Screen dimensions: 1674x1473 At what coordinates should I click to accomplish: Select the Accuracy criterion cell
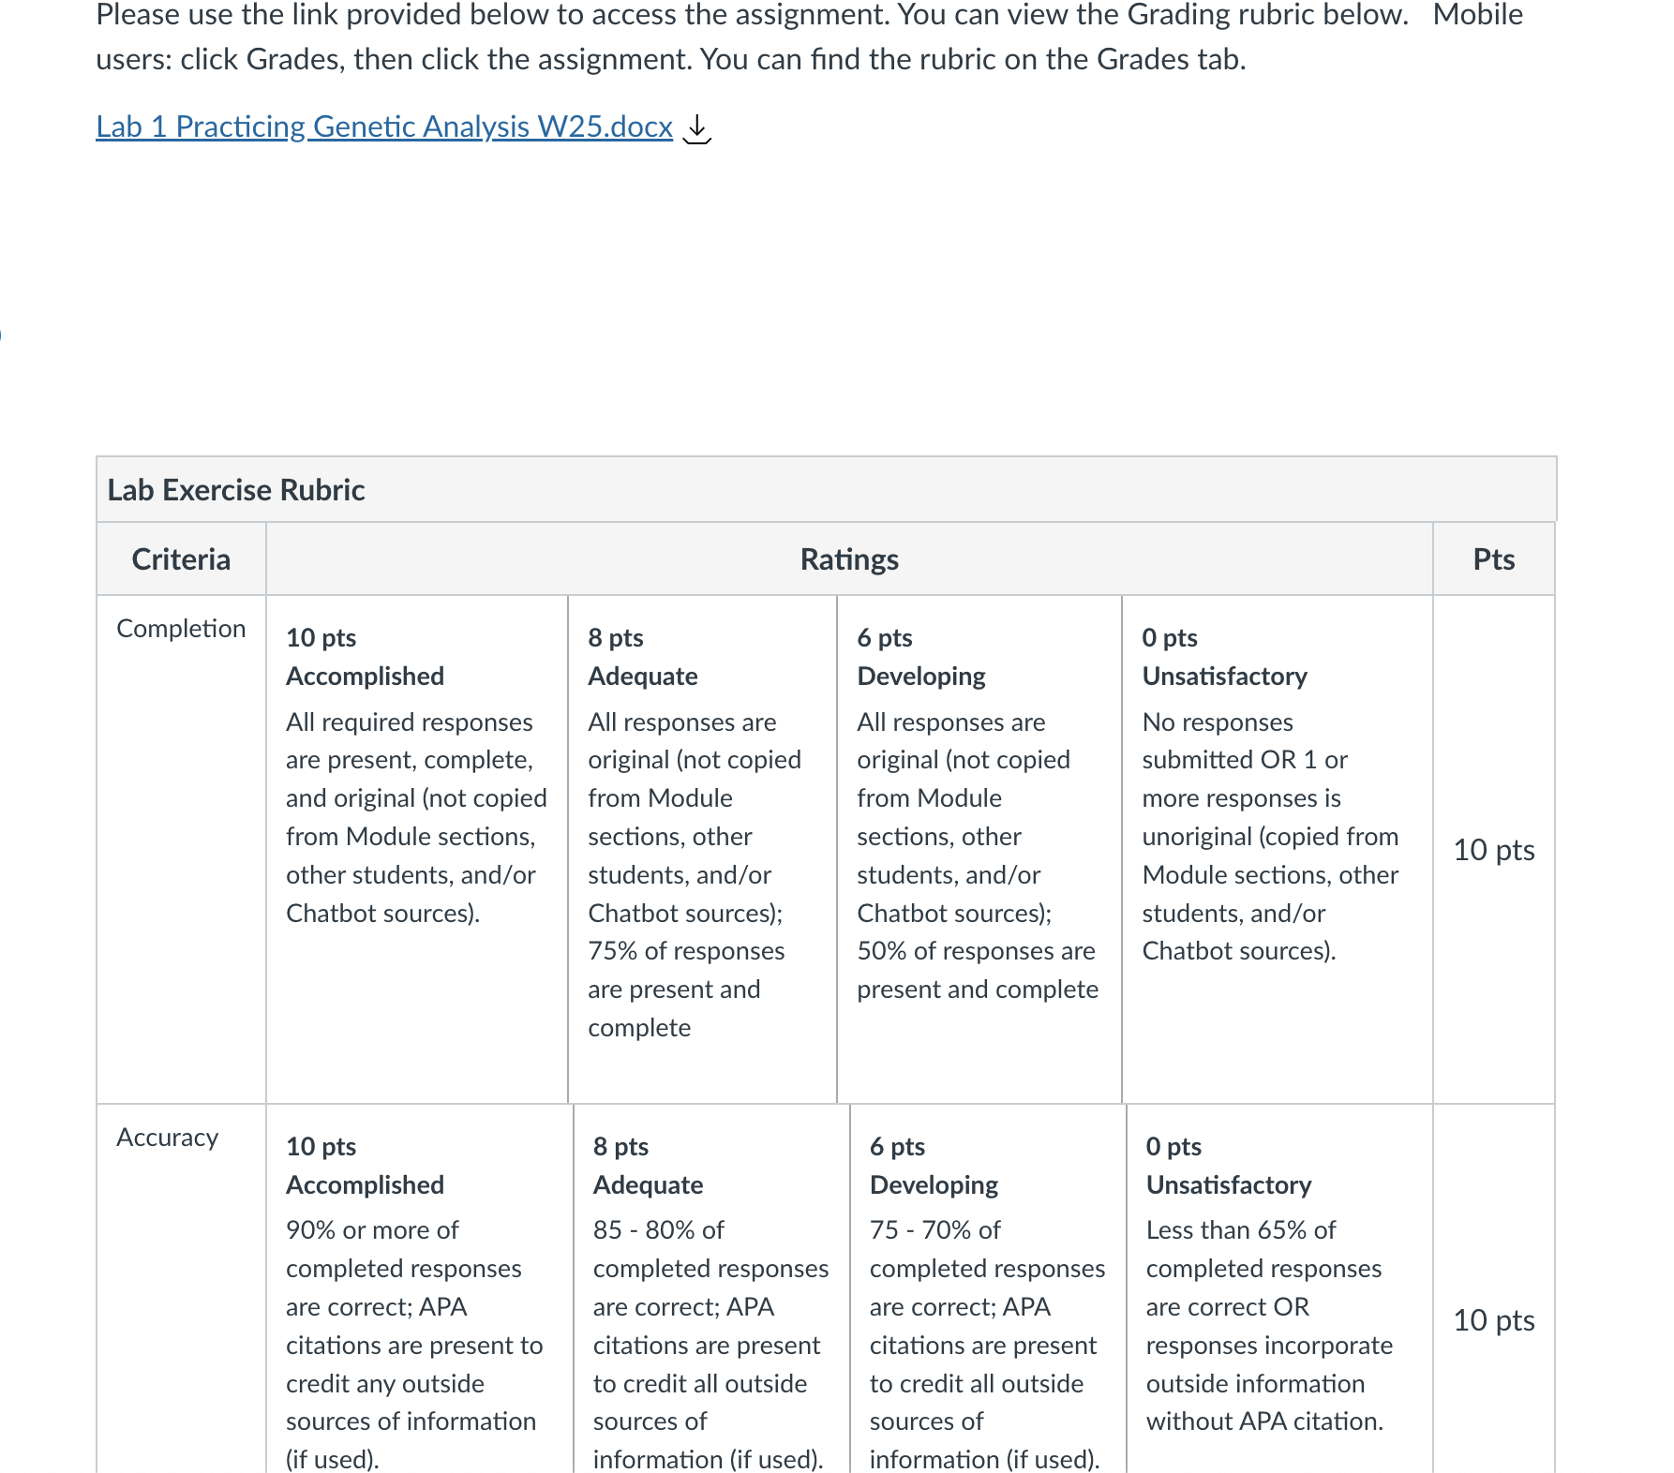pos(181,1288)
